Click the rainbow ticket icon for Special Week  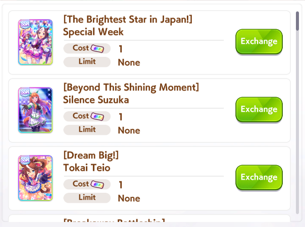click(97, 48)
